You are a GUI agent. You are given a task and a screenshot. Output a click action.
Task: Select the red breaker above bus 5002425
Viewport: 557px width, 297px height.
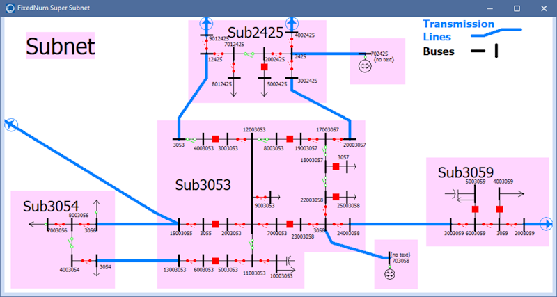(264, 67)
